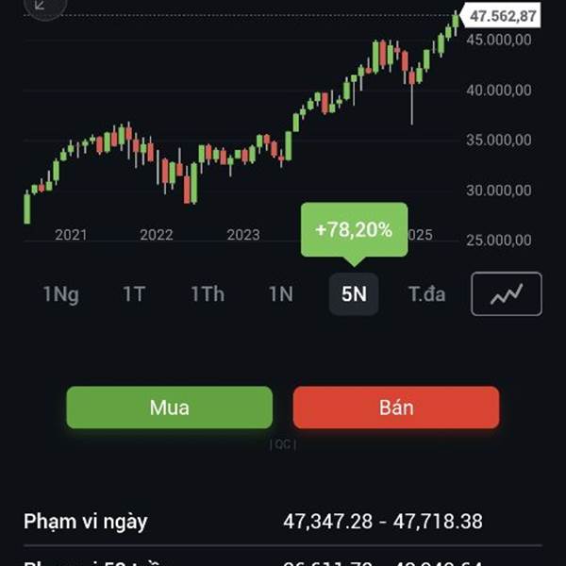Switch to the 1Th time range
The width and height of the screenshot is (566, 566).
click(x=208, y=293)
